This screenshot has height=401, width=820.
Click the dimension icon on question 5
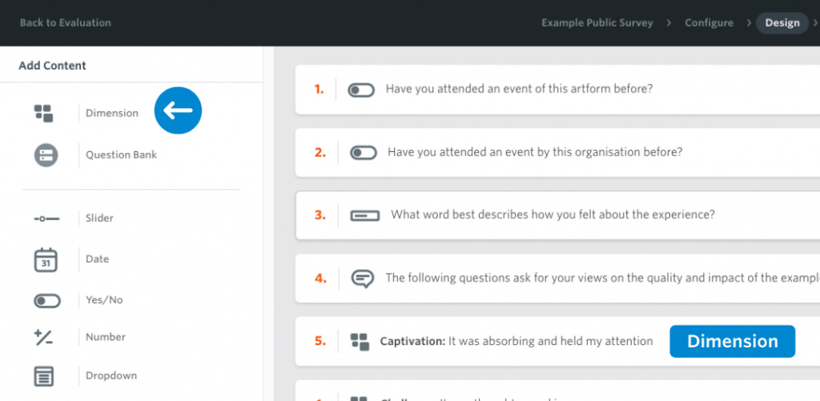(x=360, y=342)
